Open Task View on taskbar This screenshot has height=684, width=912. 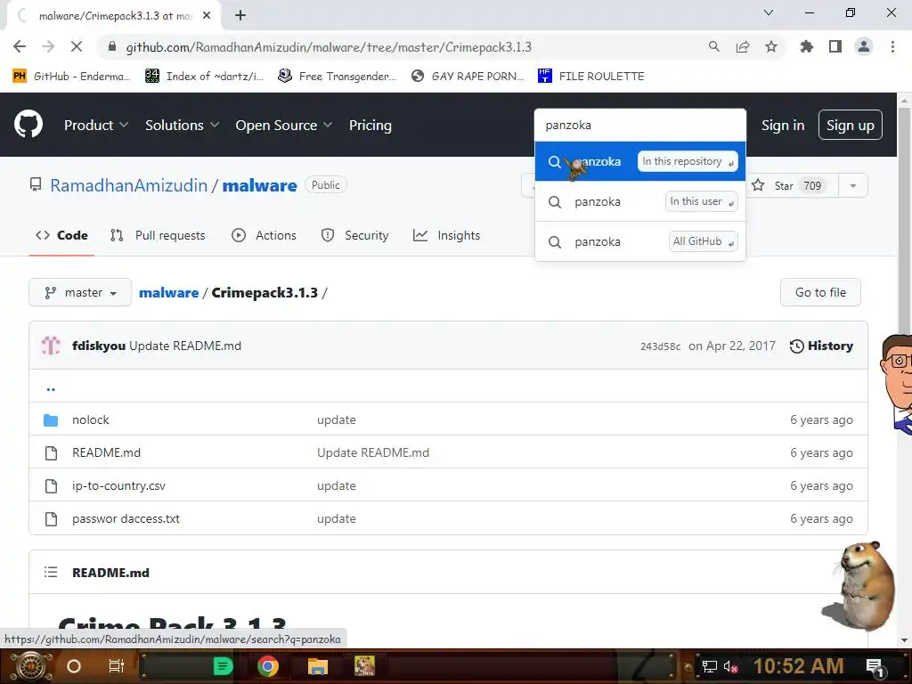point(117,666)
